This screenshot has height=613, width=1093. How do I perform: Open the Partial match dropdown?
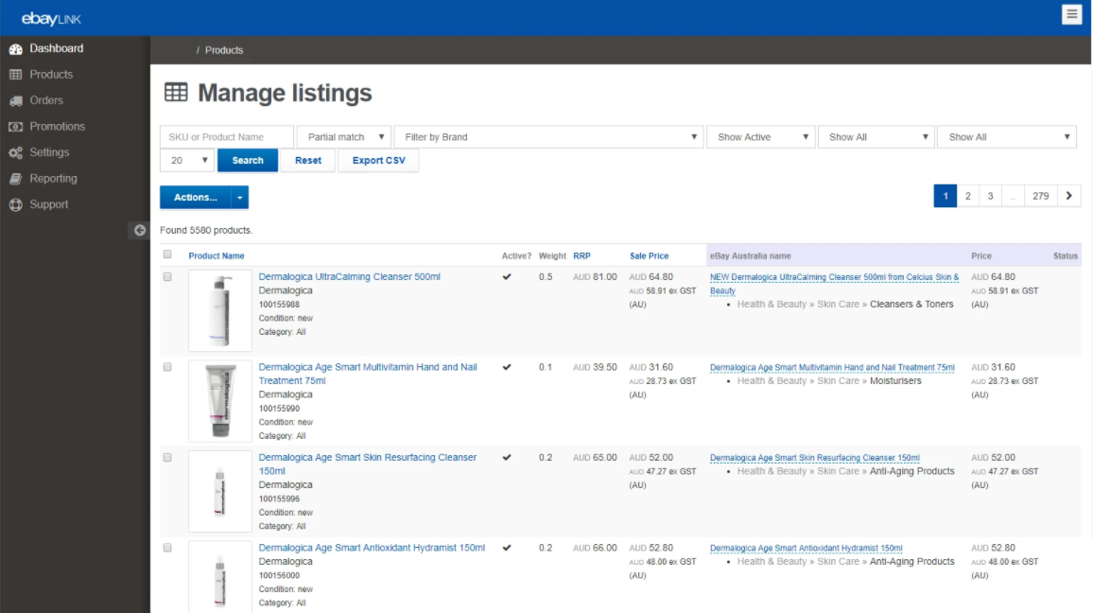[x=343, y=137]
